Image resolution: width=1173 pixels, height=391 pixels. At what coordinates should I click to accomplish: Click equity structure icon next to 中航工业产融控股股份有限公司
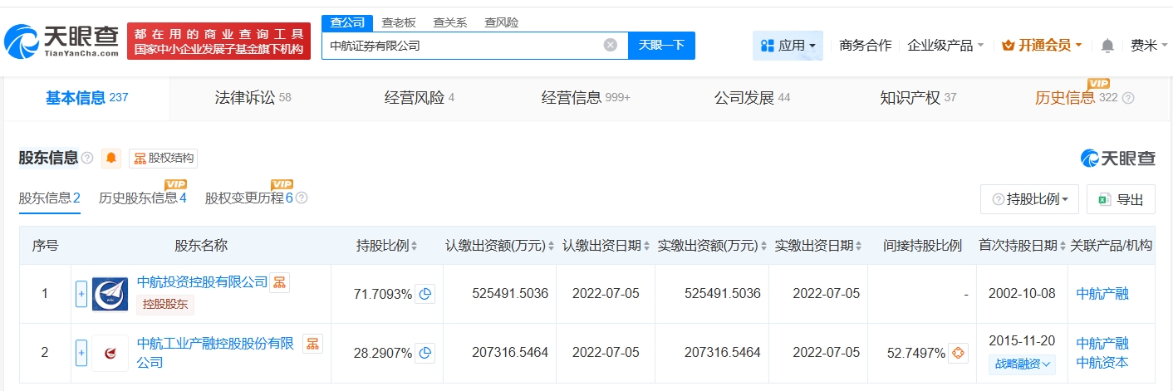[x=312, y=343]
